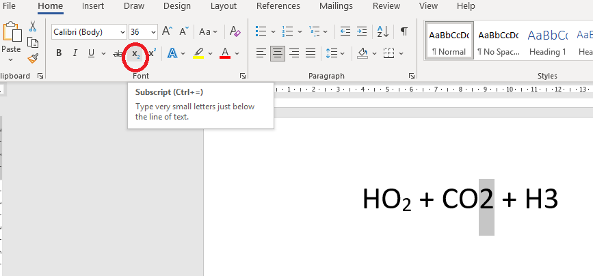Show paragraph marks pilcrow
The width and height of the screenshot is (593, 276).
point(404,31)
